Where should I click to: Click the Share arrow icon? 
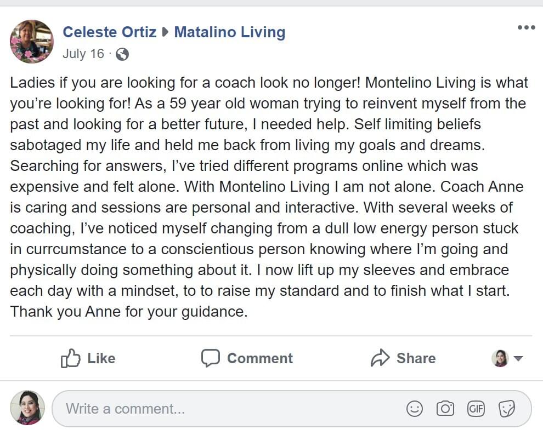(x=380, y=358)
